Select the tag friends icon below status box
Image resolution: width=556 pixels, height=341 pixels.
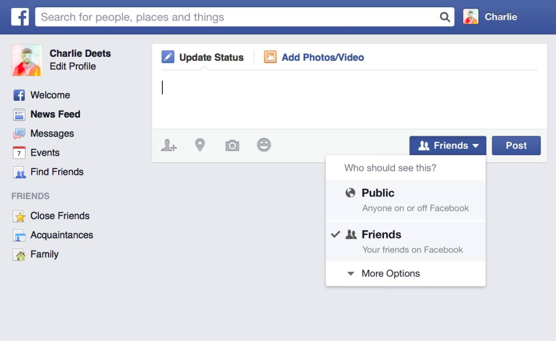169,145
